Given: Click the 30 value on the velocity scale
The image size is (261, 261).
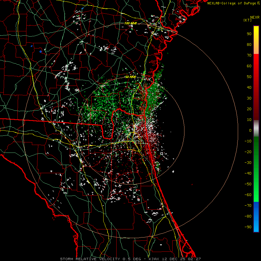Looking at the screenshot, I should 249,98.
